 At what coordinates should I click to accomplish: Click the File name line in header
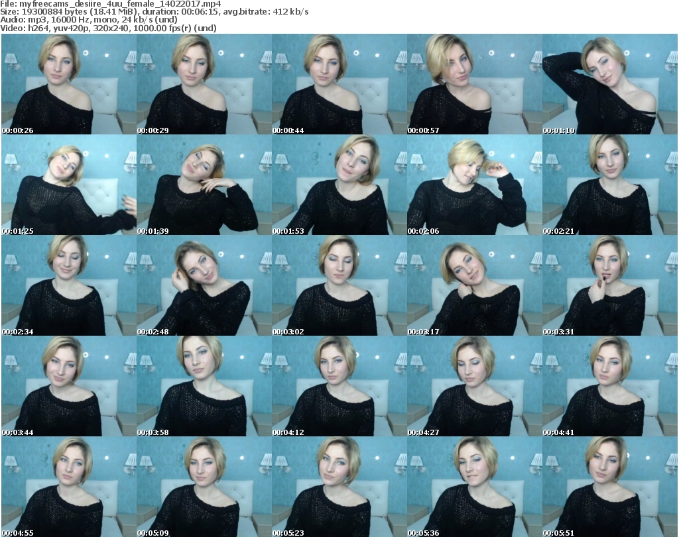tap(111, 4)
